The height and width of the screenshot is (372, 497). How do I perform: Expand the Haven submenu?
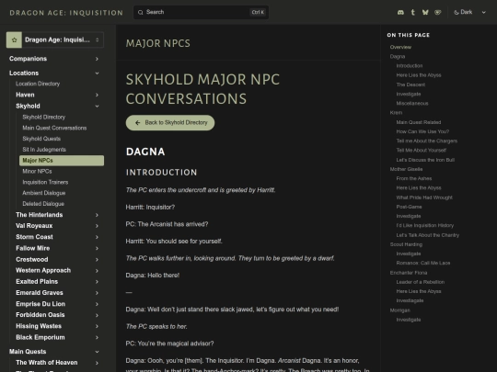pos(97,95)
